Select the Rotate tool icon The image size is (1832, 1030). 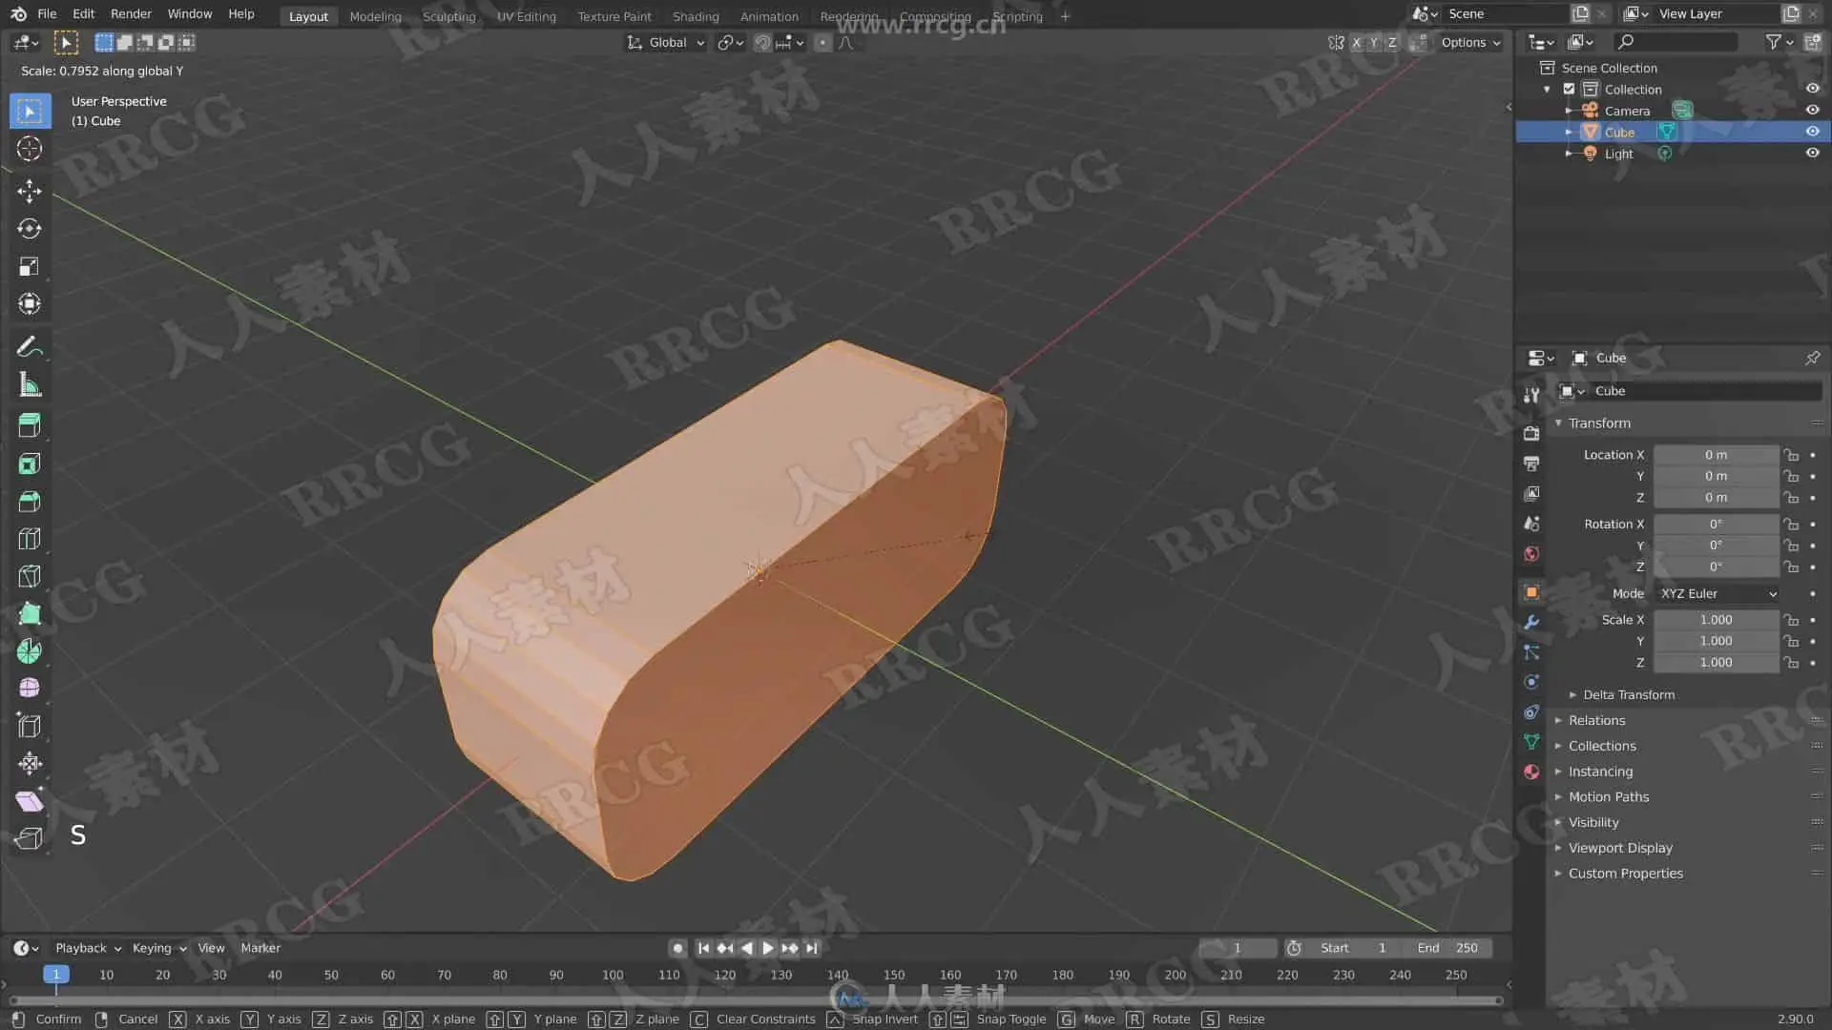click(29, 229)
